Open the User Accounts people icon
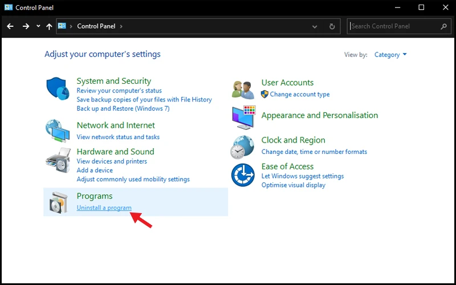This screenshot has width=456, height=285. (243, 89)
